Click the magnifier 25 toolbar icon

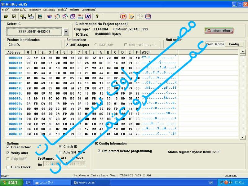coord(65,16)
